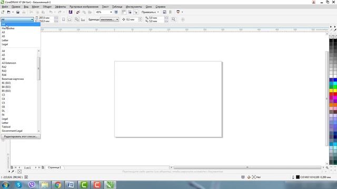The width and height of the screenshot is (337, 189).
Task: Toggle the grid display button
Action: pos(130,12)
